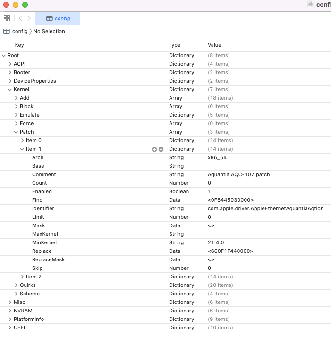Click No Selection in the path bar
331x337 pixels.
coord(49,31)
